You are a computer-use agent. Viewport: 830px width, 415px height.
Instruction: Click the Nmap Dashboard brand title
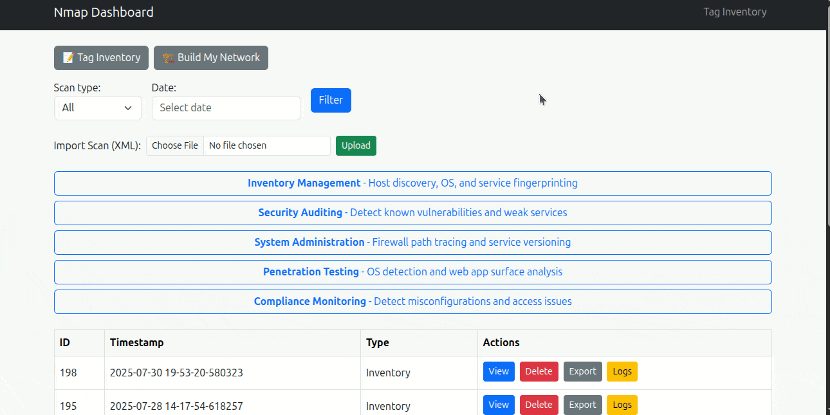click(x=104, y=12)
